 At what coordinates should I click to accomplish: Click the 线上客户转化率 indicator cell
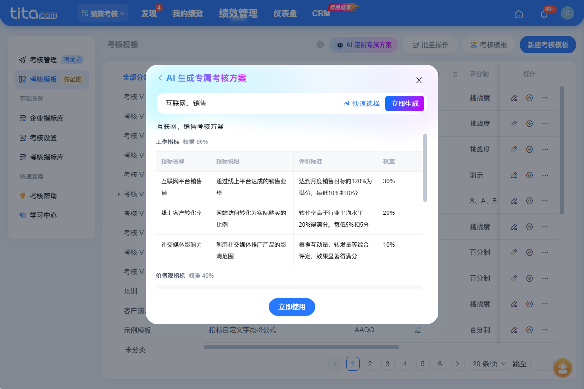pos(183,219)
